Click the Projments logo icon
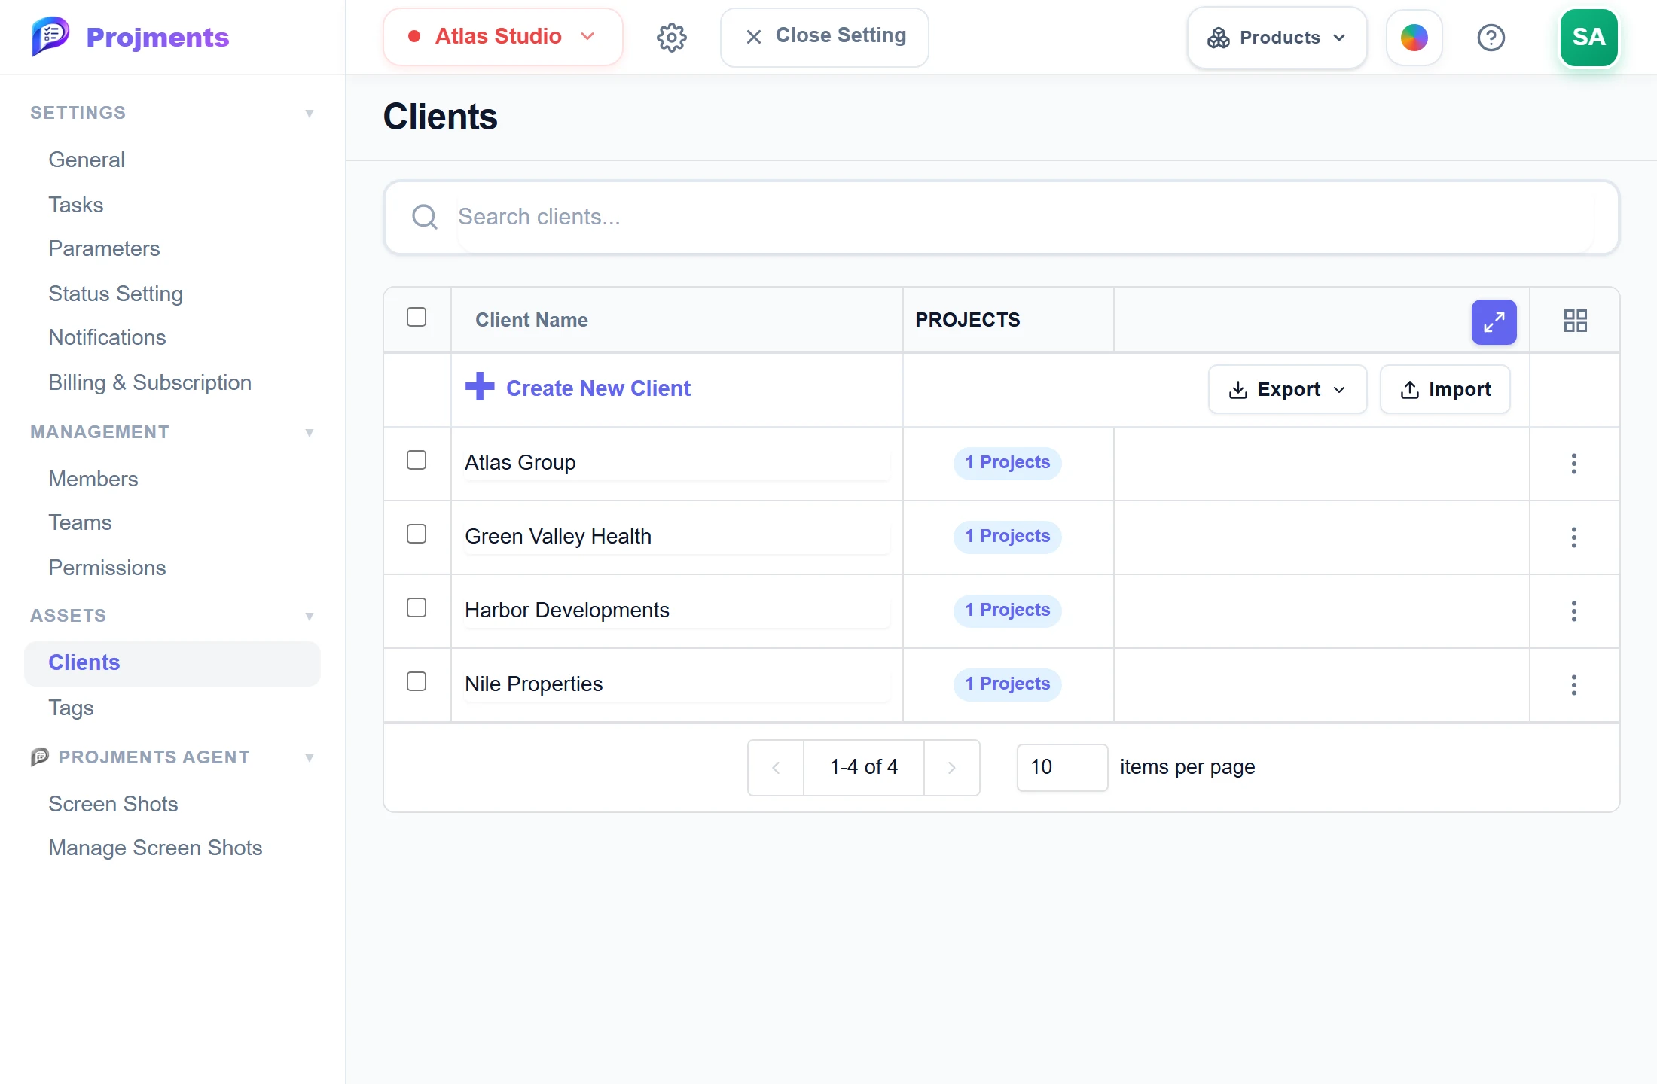This screenshot has height=1084, width=1657. point(50,36)
